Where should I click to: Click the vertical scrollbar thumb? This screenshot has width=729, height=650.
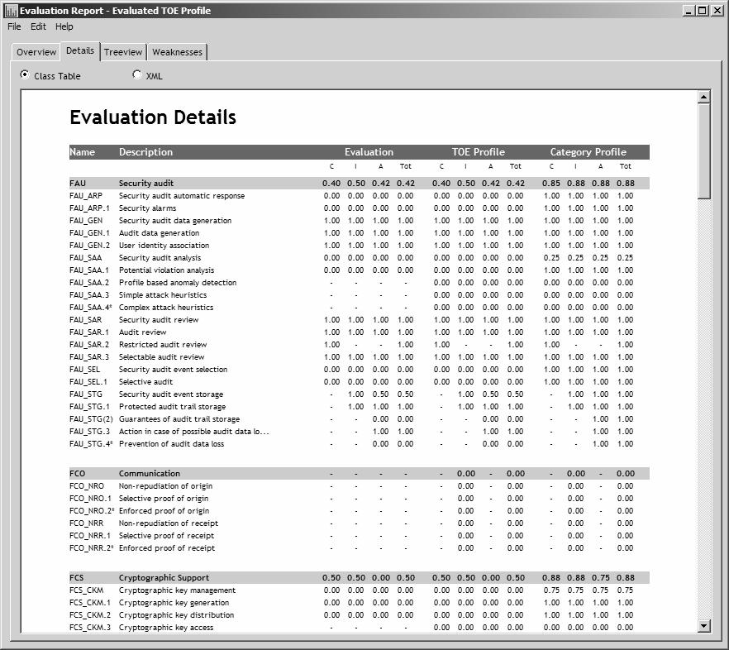[704, 151]
